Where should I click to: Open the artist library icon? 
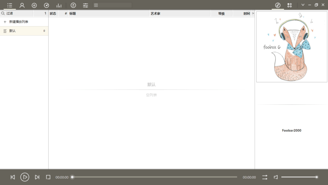(22, 5)
